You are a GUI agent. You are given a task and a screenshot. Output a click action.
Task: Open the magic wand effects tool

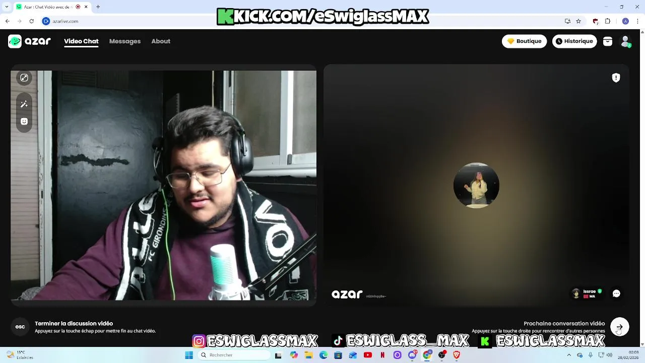tap(24, 104)
